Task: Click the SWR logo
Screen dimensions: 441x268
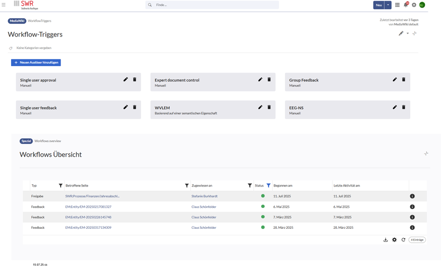Action: point(26,5)
